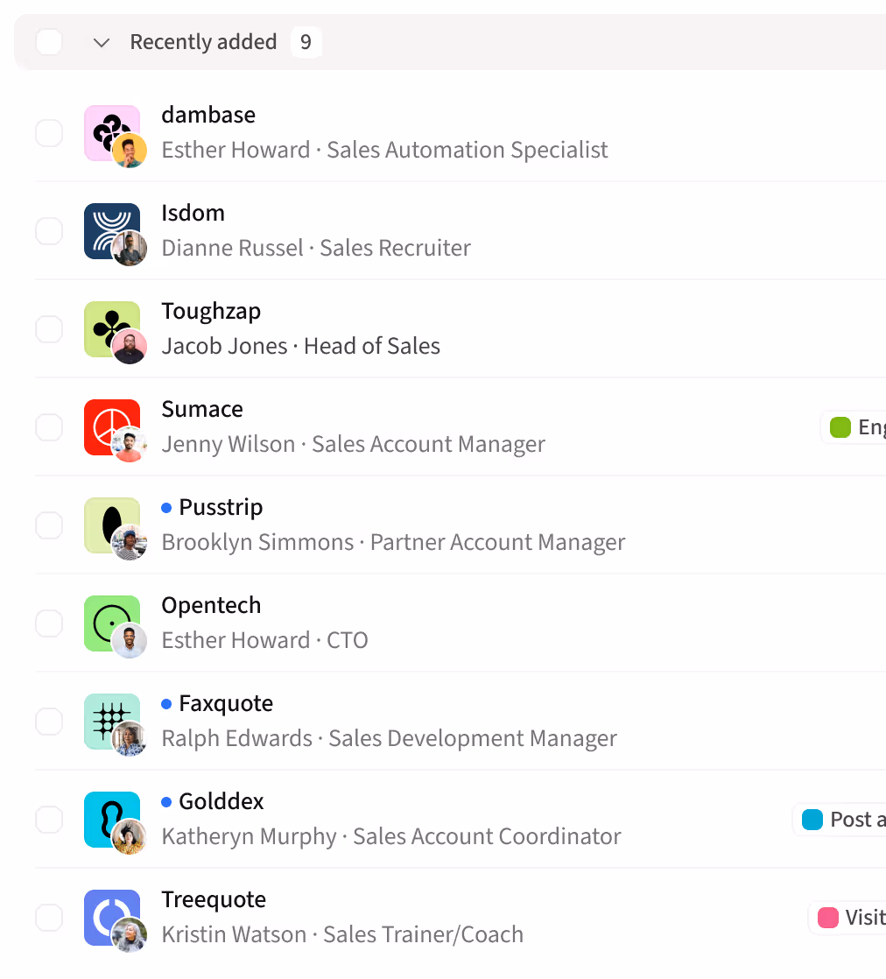Click the pink Visit tag on Treequote

[x=849, y=918]
